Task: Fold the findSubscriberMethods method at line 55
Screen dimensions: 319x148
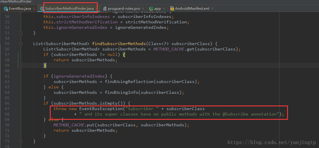Action: (x=21, y=44)
